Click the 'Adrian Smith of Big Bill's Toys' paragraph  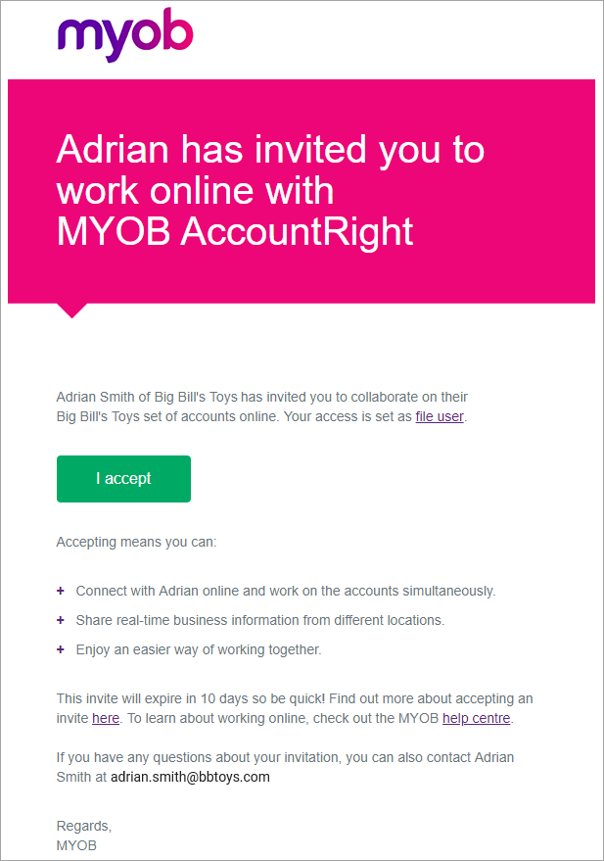coord(262,407)
